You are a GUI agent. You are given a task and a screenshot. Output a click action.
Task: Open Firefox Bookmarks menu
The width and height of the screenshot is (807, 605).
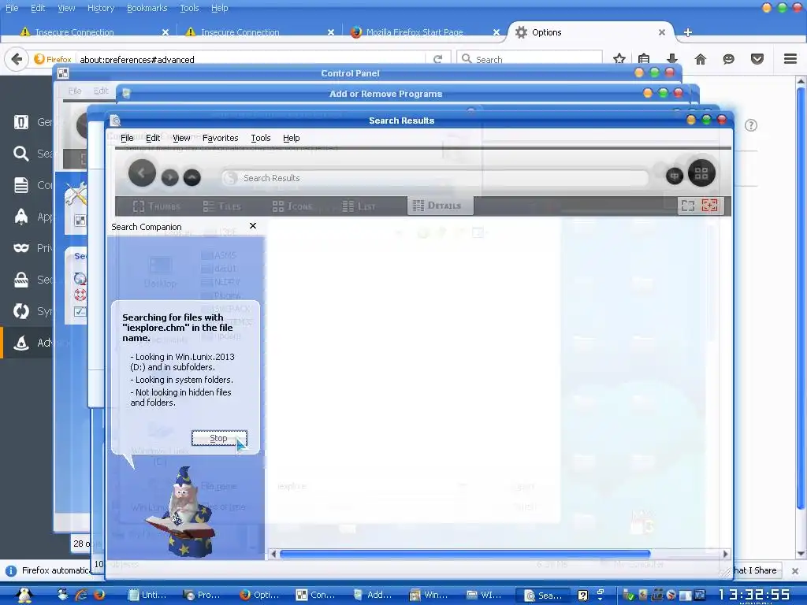147,8
